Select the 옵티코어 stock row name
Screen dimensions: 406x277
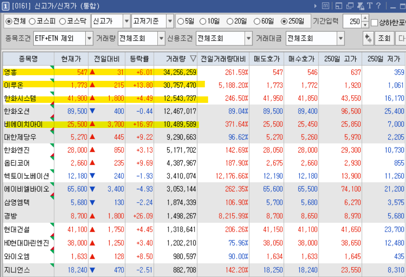(17, 163)
